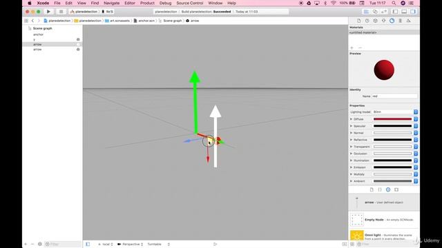This screenshot has height=248, width=442.
Task: Open the local coordinate space popup
Action: 106,244
